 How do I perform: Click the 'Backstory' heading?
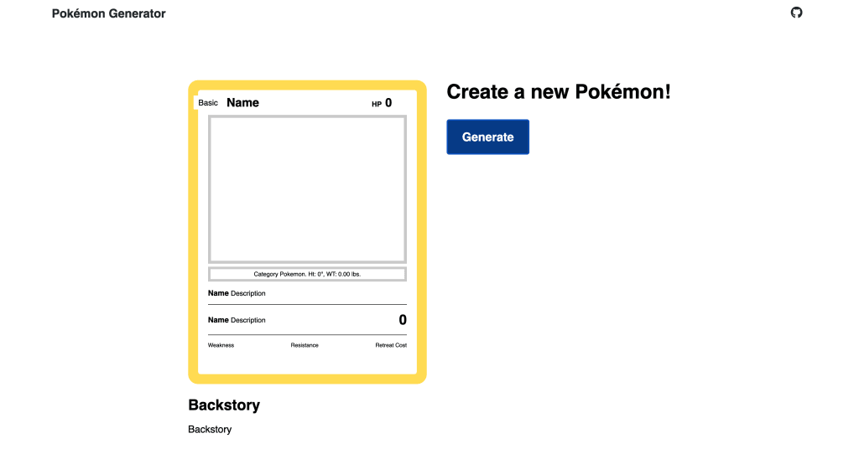(x=224, y=405)
